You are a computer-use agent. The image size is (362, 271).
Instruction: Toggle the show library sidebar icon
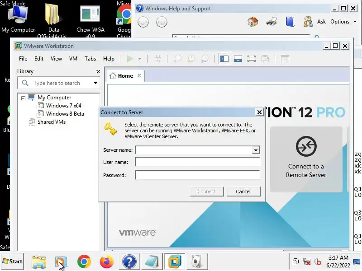[224, 59]
